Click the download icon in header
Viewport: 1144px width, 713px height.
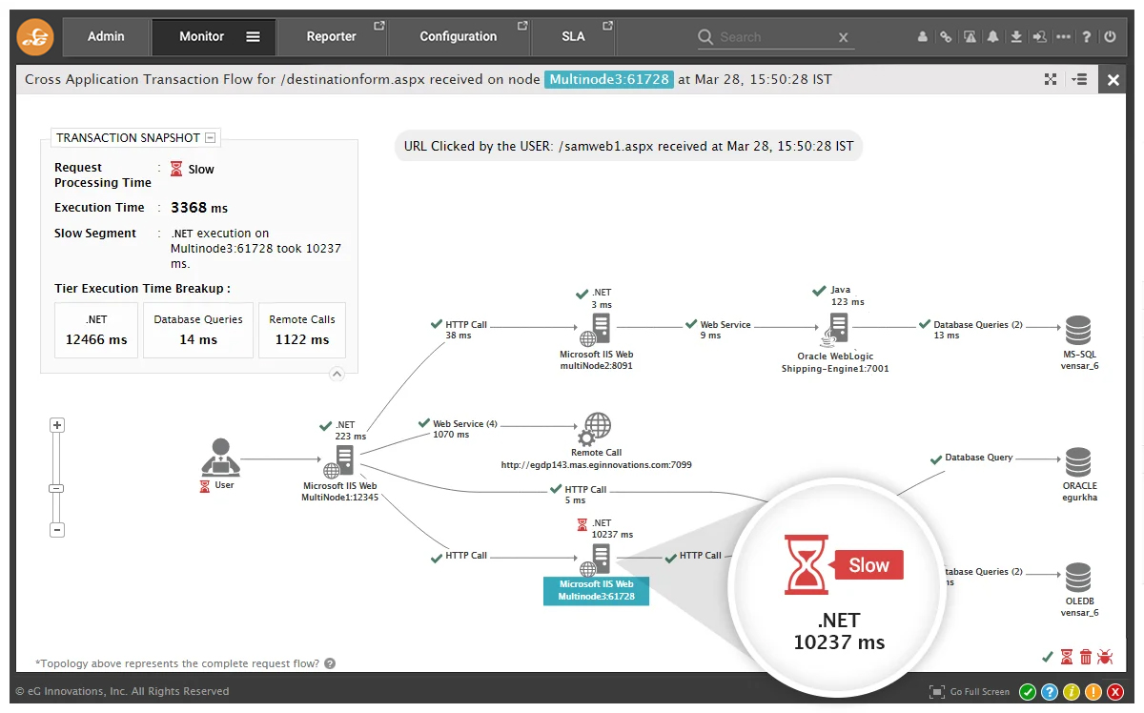1016,37
